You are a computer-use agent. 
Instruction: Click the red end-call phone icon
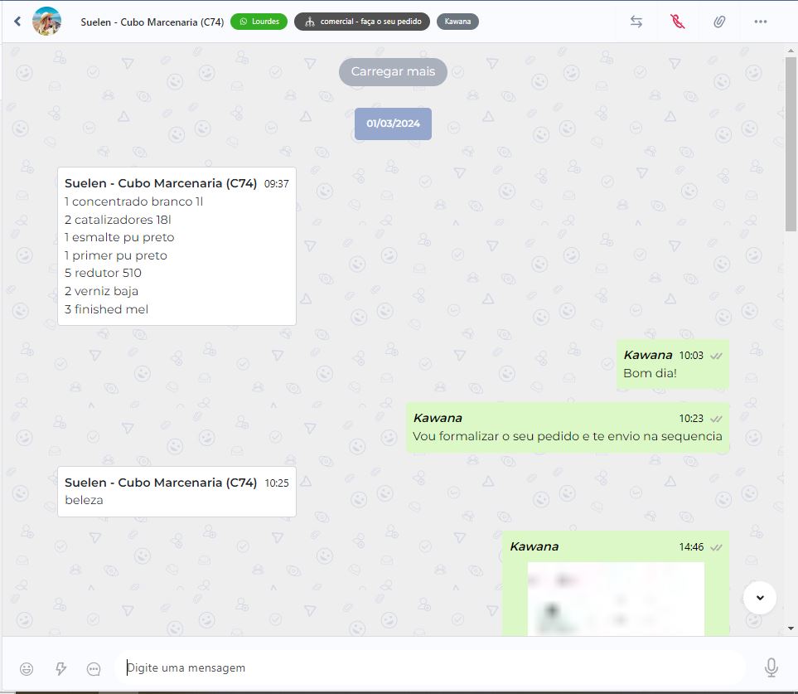pyautogui.click(x=678, y=22)
